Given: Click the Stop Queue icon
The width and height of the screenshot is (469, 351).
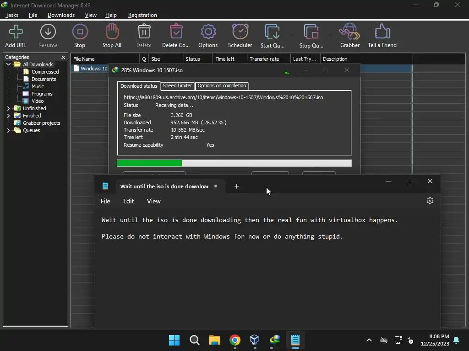Looking at the screenshot, I should click(x=311, y=36).
